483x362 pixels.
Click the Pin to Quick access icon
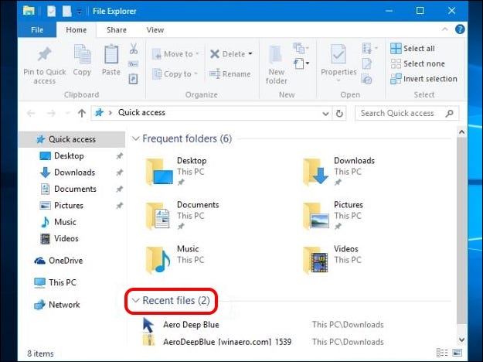[45, 54]
